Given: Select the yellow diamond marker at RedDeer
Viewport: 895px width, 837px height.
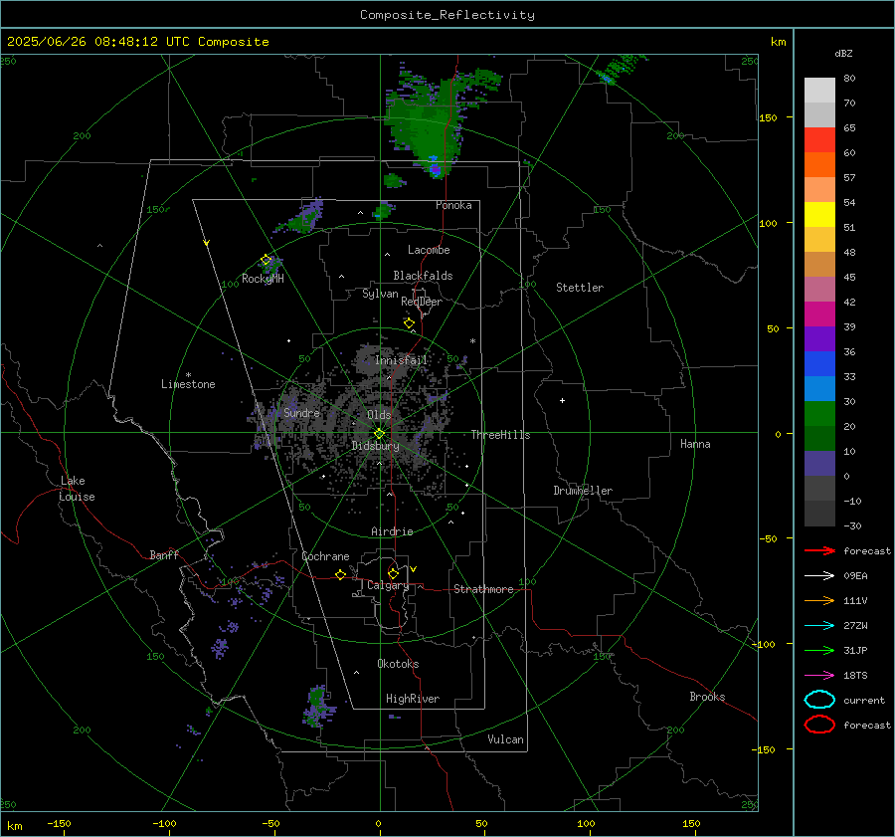Looking at the screenshot, I should pos(409,323).
